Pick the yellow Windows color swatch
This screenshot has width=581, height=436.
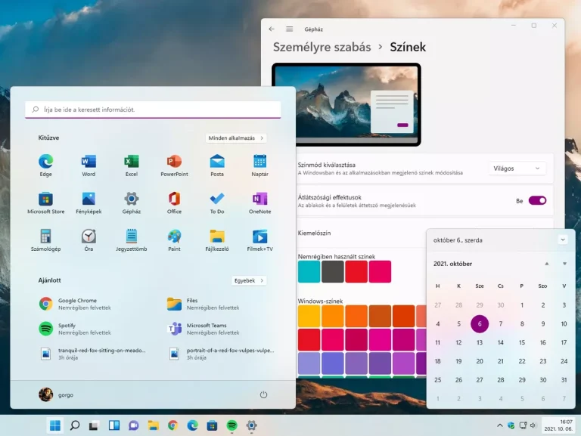309,316
